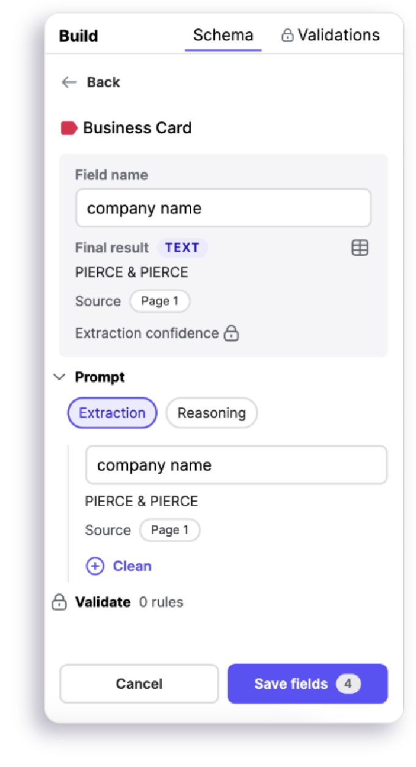
Task: Collapse the Prompt section chevron
Action: click(x=59, y=377)
